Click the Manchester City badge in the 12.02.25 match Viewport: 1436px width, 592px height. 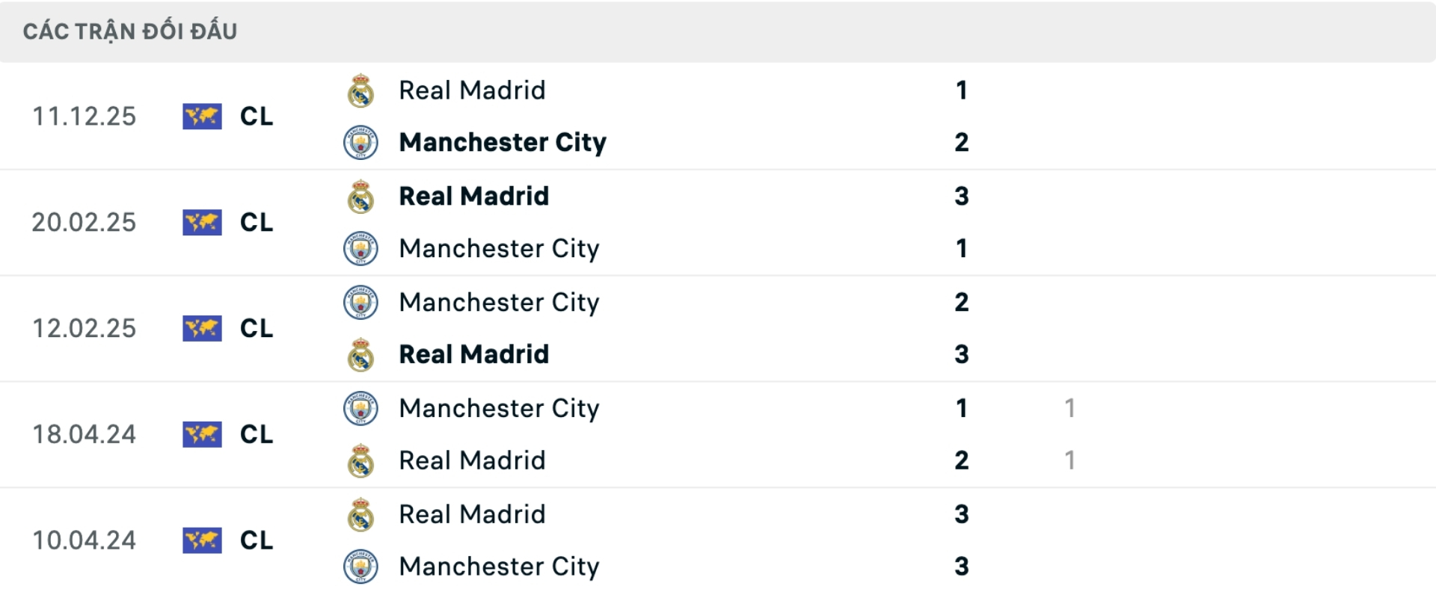360,302
